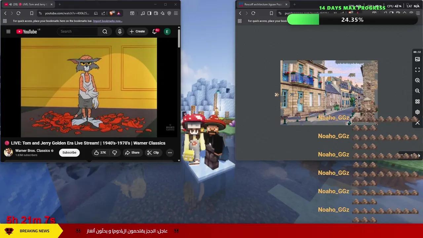The image size is (423, 238).
Task: Click the Create button on YouTube
Action: [x=137, y=31]
